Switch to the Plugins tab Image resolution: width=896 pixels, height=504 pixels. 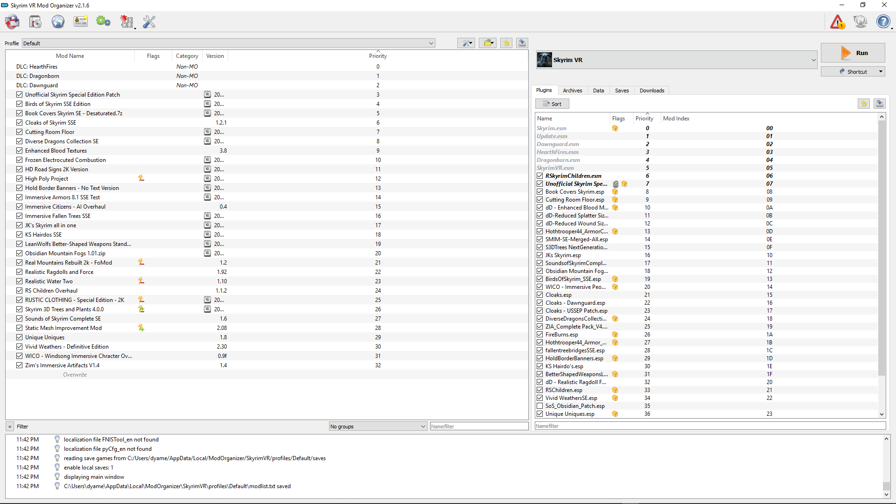(544, 90)
